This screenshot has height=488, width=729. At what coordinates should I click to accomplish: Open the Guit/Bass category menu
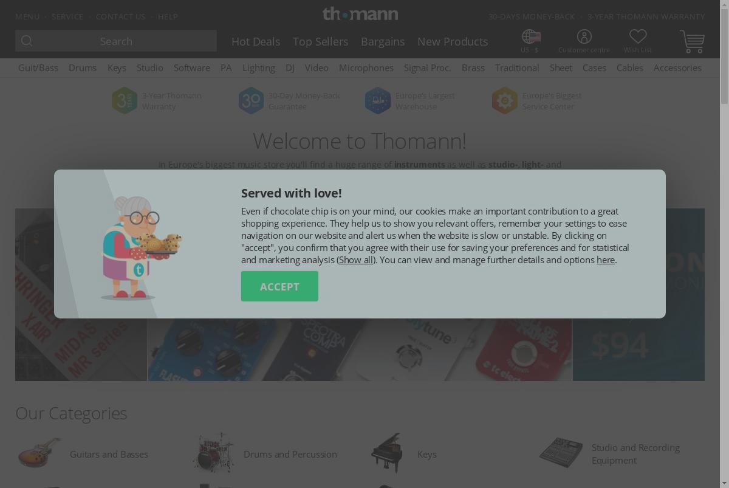(x=38, y=67)
